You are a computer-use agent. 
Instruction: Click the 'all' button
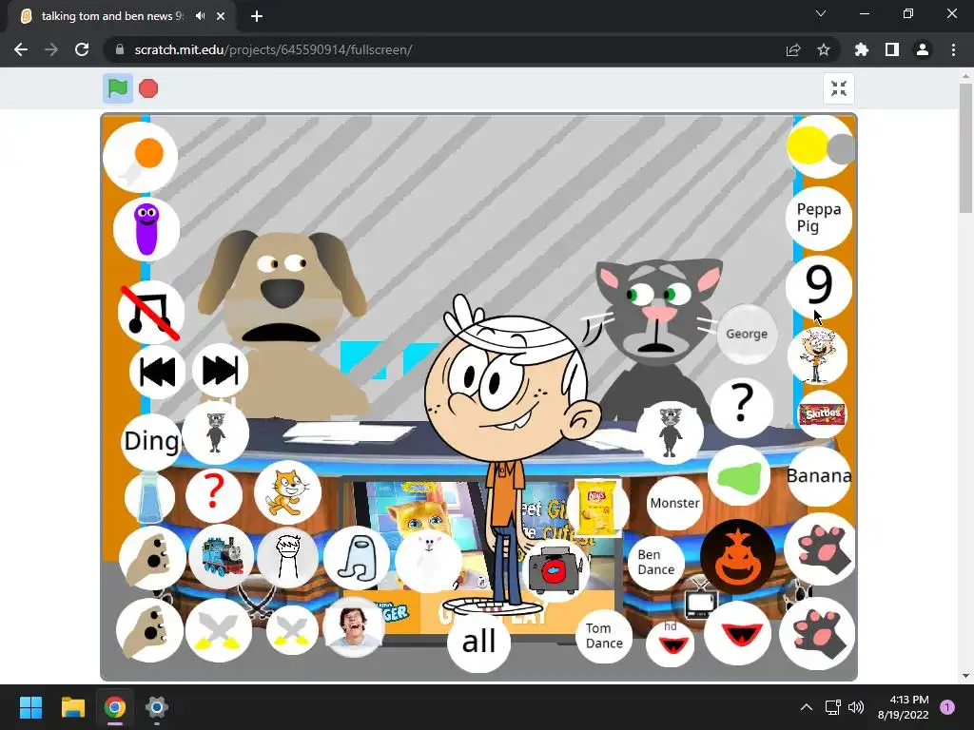tap(478, 642)
